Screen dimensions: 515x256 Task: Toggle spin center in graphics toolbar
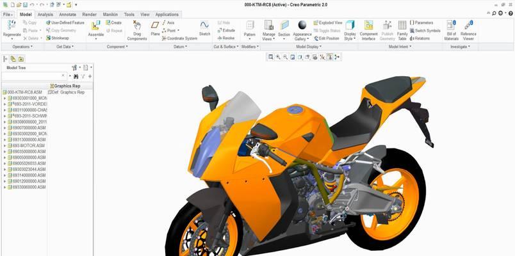(337, 57)
